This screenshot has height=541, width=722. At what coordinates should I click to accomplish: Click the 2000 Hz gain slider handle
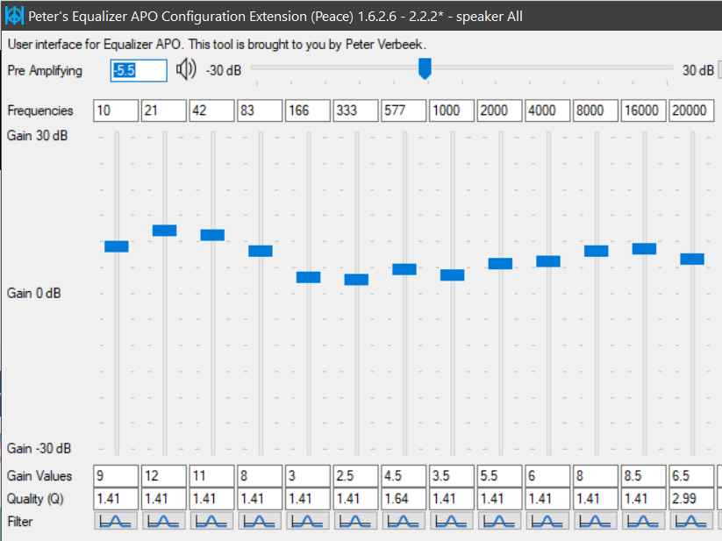coord(499,264)
